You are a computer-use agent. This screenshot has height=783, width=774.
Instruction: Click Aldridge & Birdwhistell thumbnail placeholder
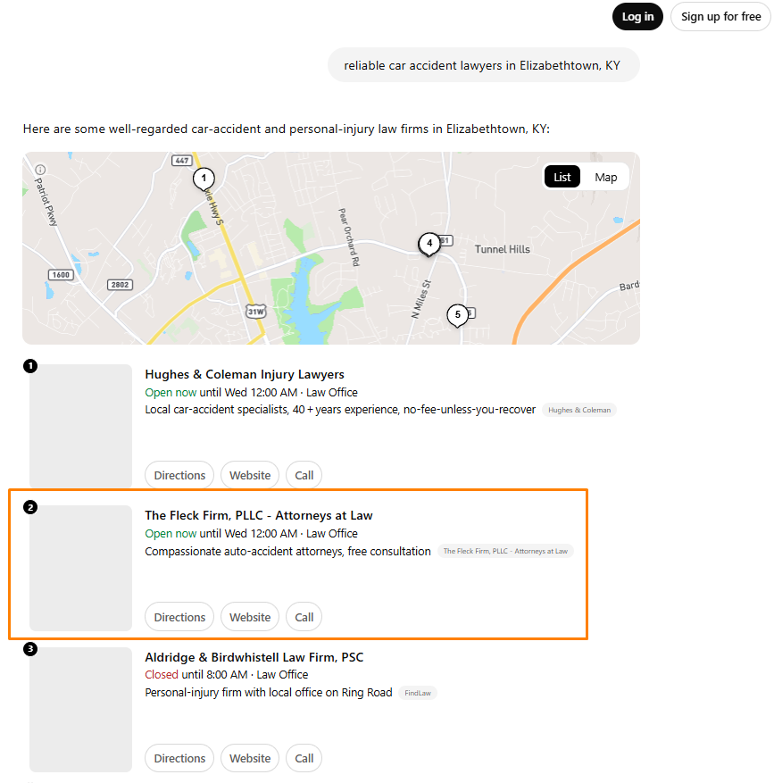point(81,710)
